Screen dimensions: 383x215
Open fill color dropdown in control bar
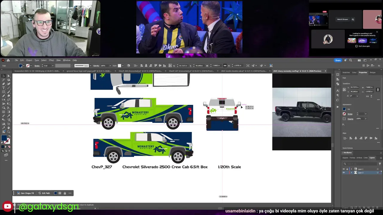[x=24, y=65]
